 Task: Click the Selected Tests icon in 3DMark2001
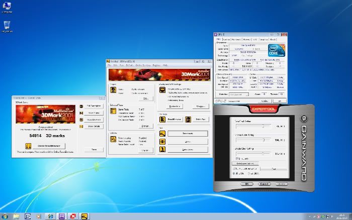tap(113, 111)
